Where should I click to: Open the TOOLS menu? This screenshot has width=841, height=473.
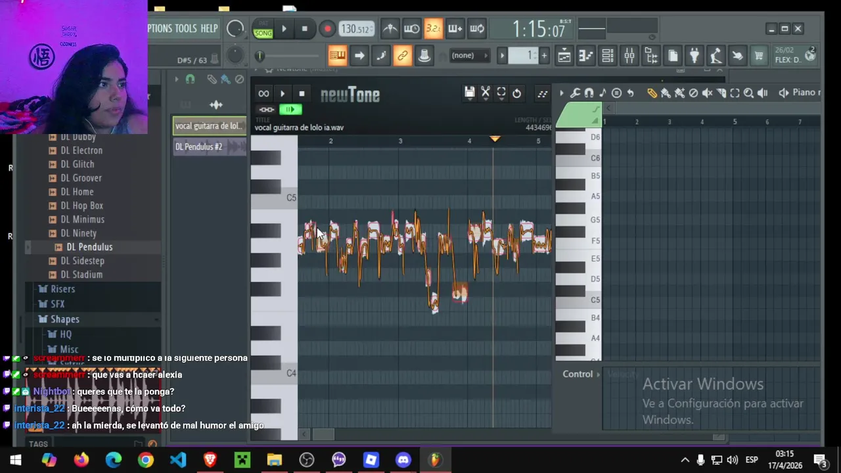point(186,28)
